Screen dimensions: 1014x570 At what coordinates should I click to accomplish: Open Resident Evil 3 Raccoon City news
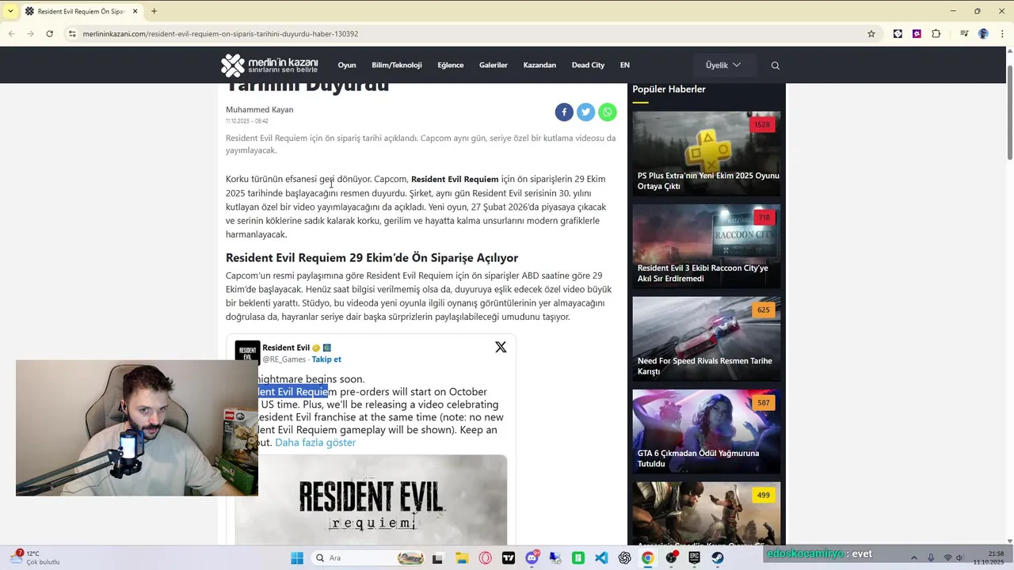[x=703, y=273]
